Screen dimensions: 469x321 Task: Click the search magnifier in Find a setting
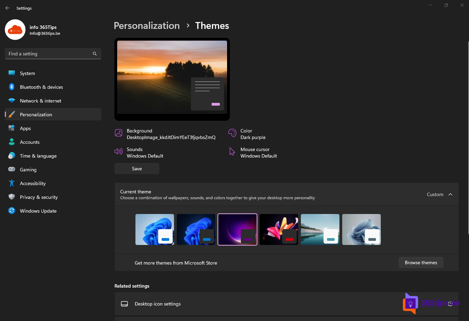pyautogui.click(x=94, y=54)
